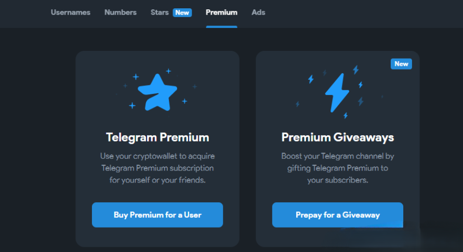Click the large lightning bolt Giveaways icon
Viewport: 463px width, 252px height.
point(337,92)
